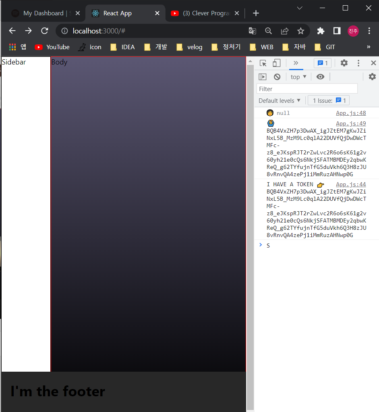Create live expression eye icon

pos(320,77)
